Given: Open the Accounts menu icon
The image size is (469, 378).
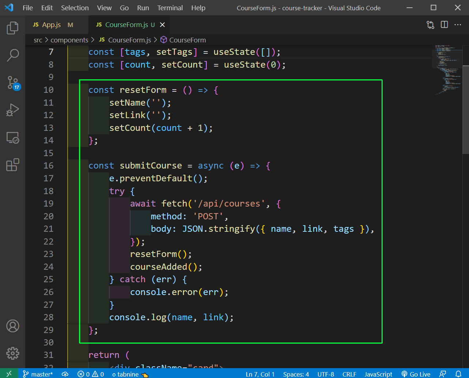Looking at the screenshot, I should click(12, 326).
